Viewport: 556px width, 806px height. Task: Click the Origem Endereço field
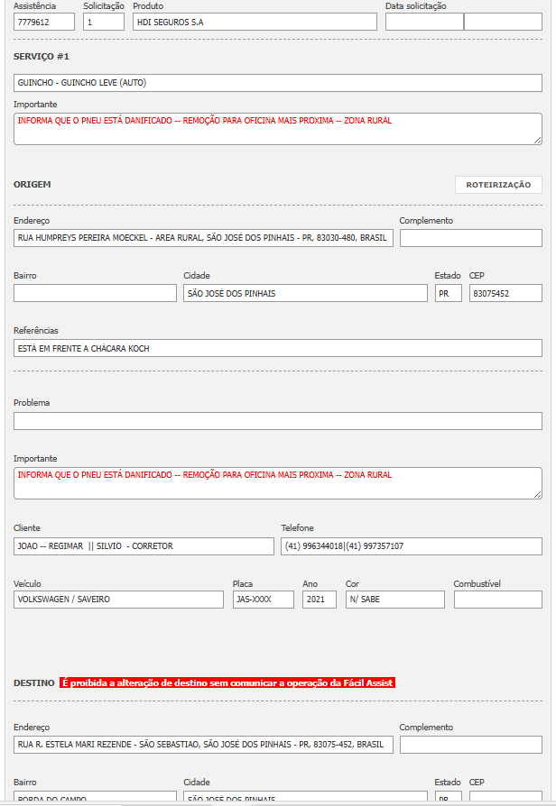[x=203, y=238]
